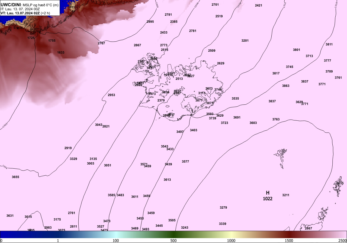The image size is (347, 243).
Task: Click the height value 2767
Action: click(101, 43)
